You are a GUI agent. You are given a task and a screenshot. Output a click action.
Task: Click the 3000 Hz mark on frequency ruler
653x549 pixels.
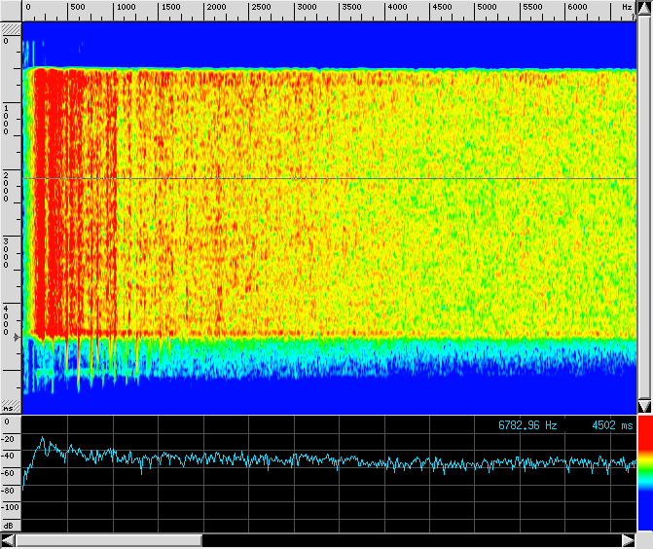306,8
